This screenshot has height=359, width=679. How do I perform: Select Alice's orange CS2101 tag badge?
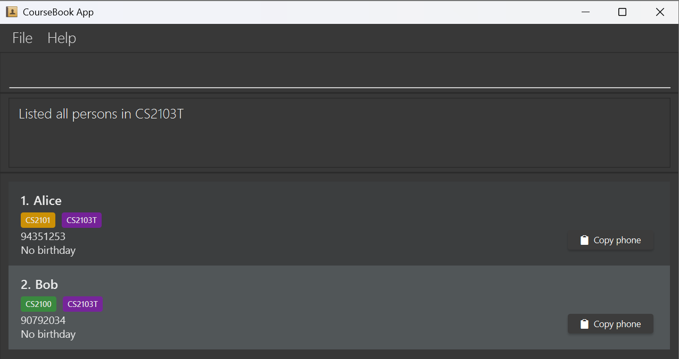pos(37,219)
